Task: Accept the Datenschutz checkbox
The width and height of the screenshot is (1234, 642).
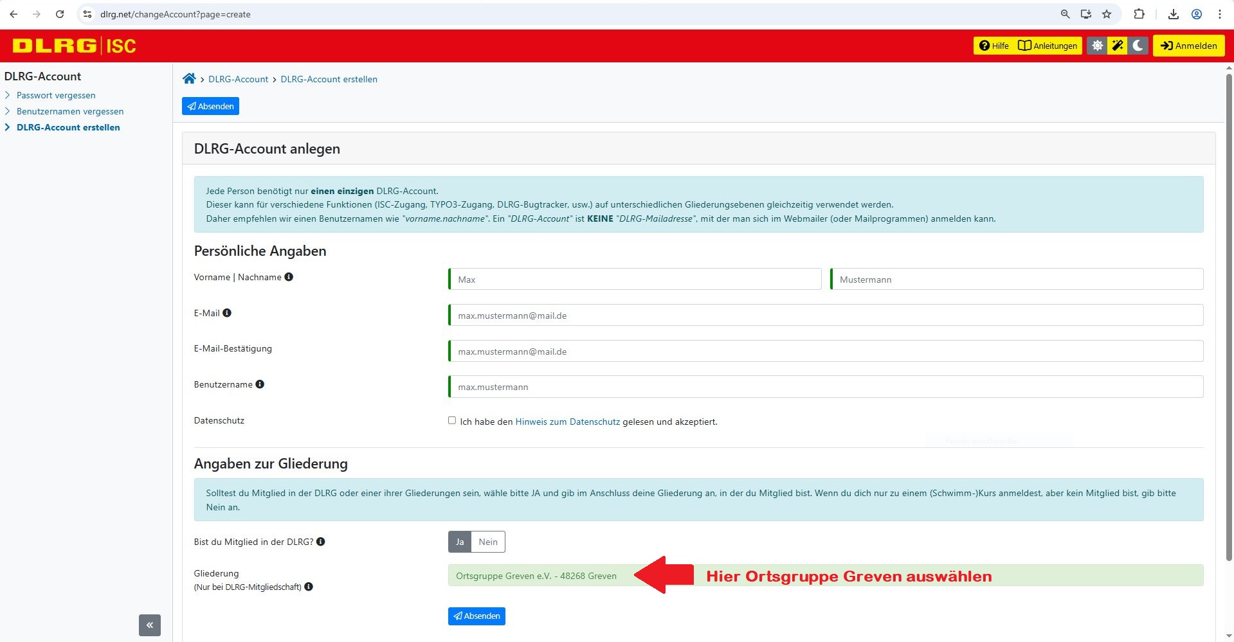Action: tap(452, 420)
